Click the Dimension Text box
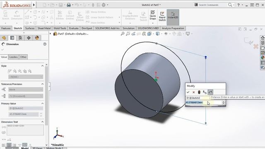 tap(25, 130)
